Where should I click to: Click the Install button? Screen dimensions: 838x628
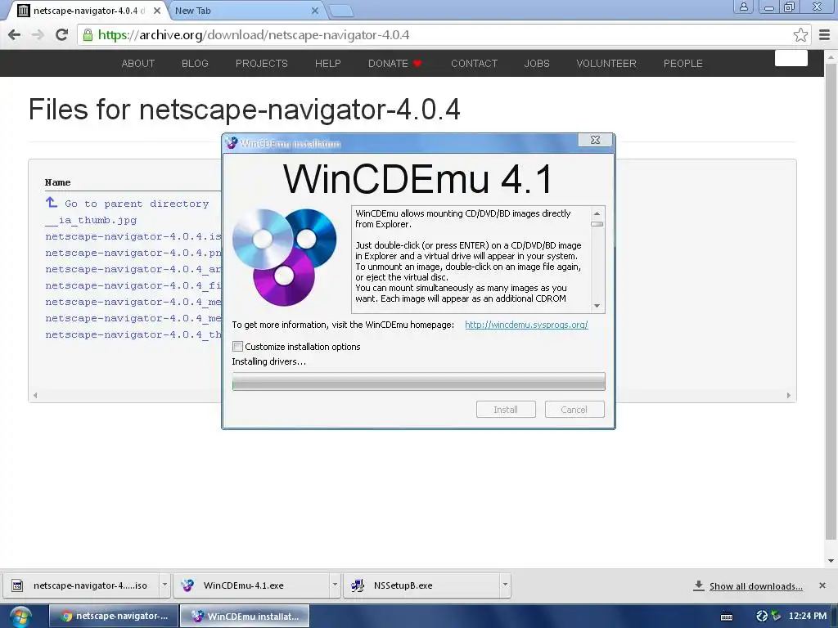pyautogui.click(x=506, y=410)
